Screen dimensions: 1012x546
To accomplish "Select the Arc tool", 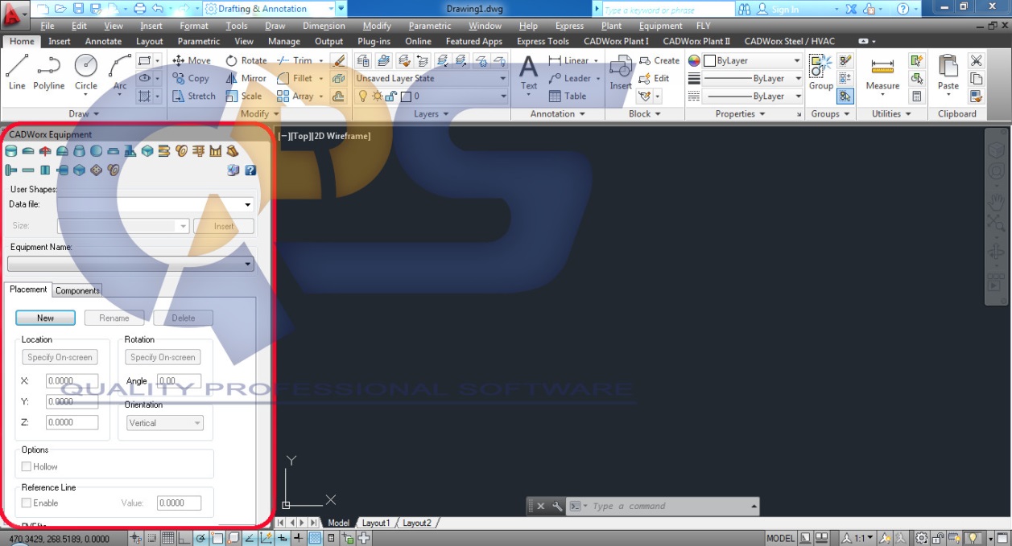I will (120, 72).
